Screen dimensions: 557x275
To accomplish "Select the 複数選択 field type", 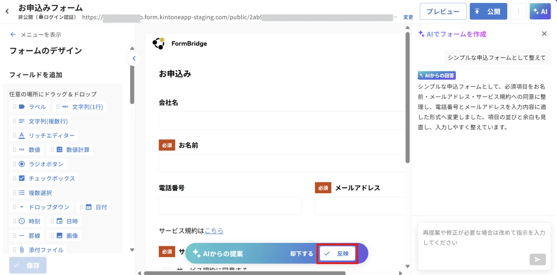I will (32, 193).
